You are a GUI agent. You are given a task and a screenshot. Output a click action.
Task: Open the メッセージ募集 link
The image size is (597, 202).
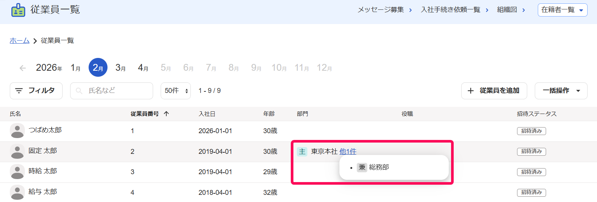pyautogui.click(x=385, y=10)
